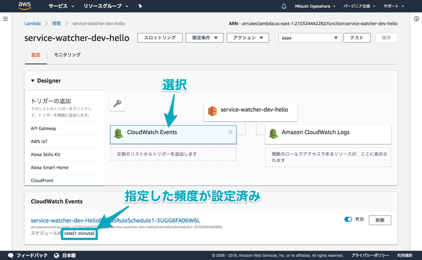Click the globe language icon
Image resolution: width=422 pixels, height=260 pixels.
coord(56,255)
